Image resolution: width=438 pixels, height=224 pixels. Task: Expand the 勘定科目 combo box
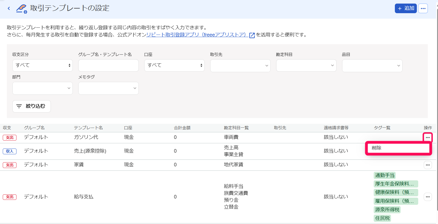(306, 66)
